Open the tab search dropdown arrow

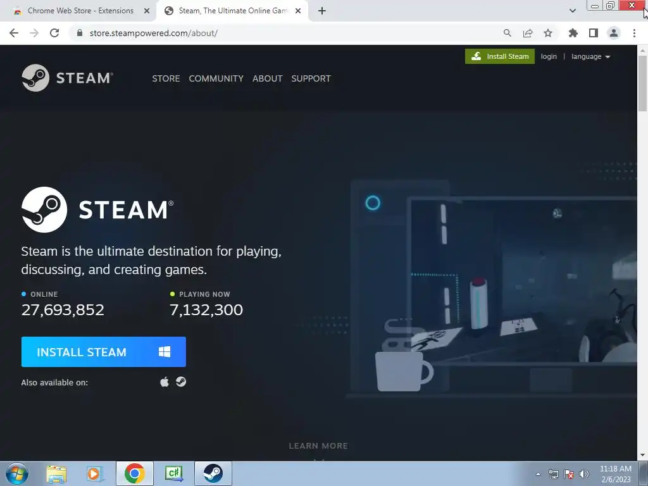click(x=572, y=11)
